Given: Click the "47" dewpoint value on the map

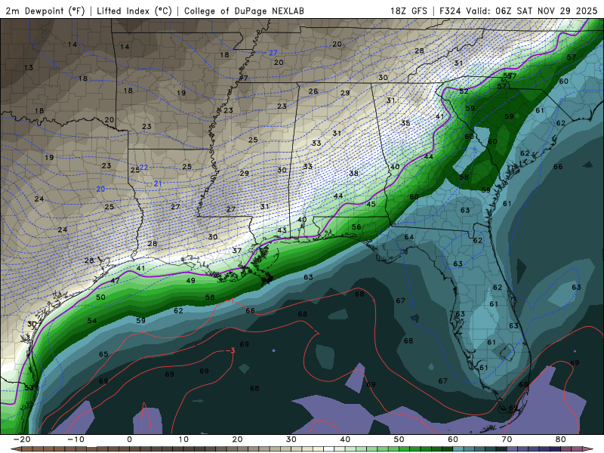Looking at the screenshot, I should pos(115,281).
